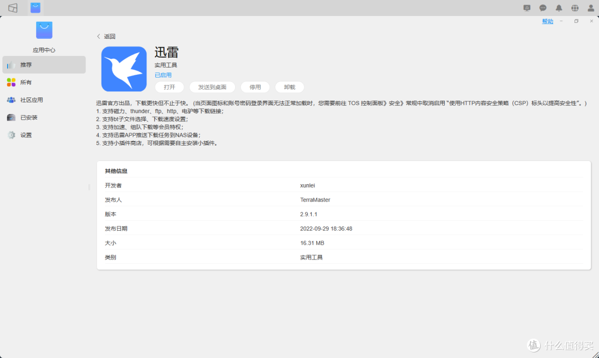This screenshot has height=358, width=599.
Task: Click the back chevron arrow
Action: coord(99,37)
